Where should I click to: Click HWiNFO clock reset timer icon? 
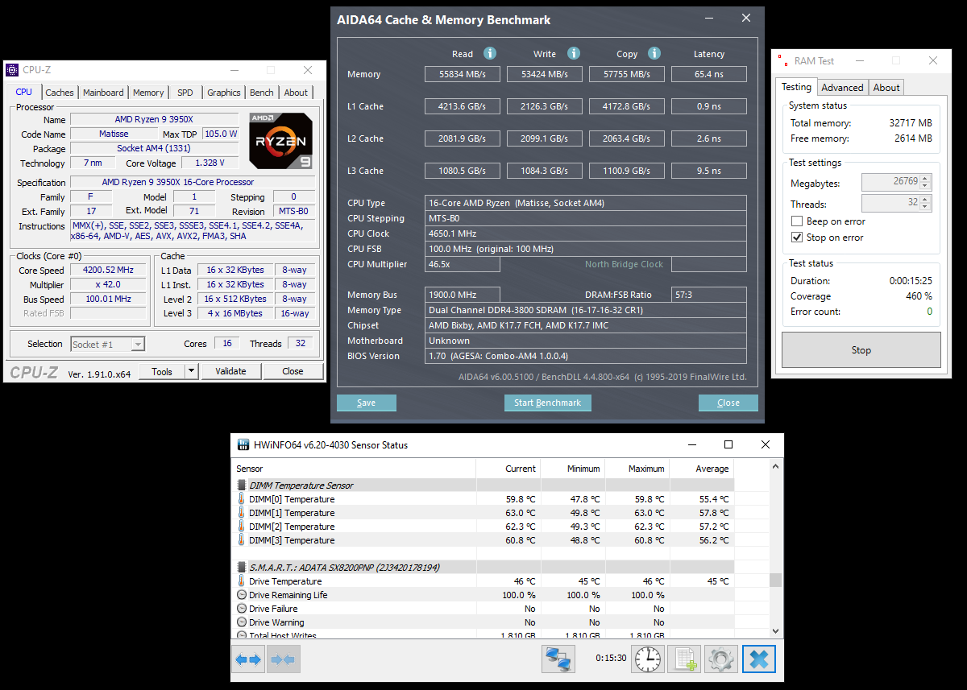pyautogui.click(x=649, y=659)
